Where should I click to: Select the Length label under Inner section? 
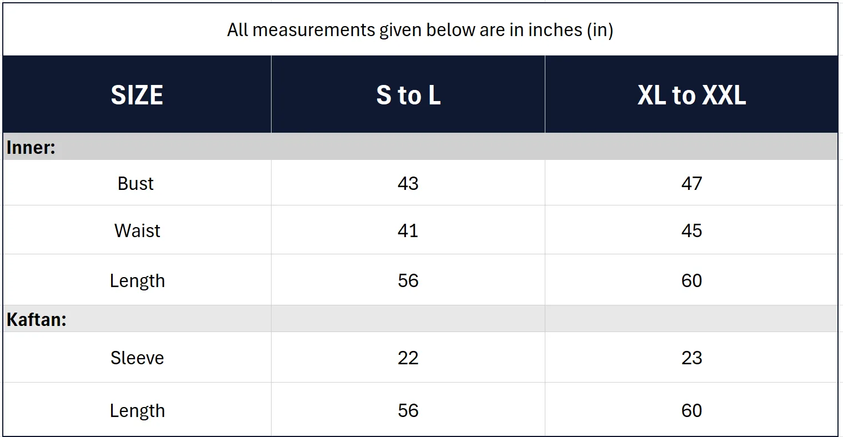137,280
